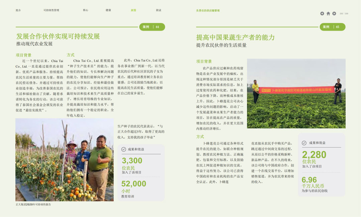Select the highlighted 家园 tab
Screen dimensions: 361x217
point(133,10)
